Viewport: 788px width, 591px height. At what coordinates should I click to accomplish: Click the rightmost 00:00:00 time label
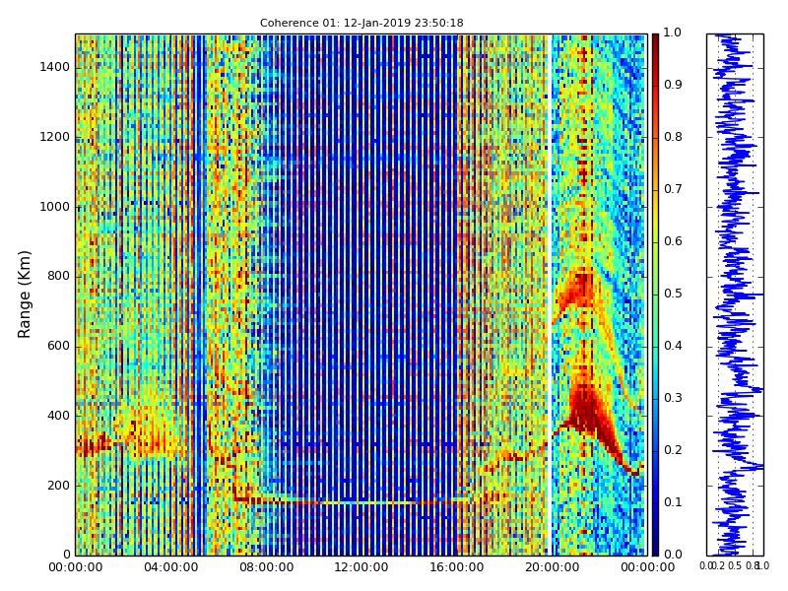click(x=647, y=568)
